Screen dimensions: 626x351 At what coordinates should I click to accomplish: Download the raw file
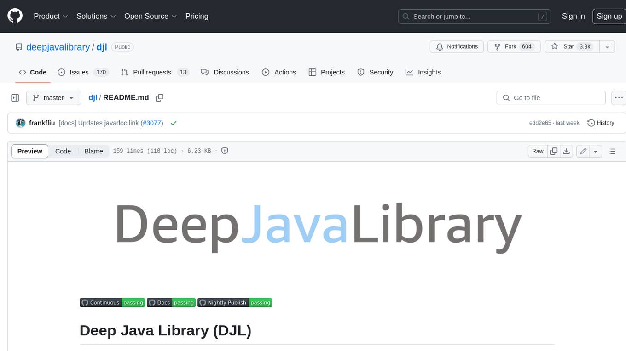567,151
